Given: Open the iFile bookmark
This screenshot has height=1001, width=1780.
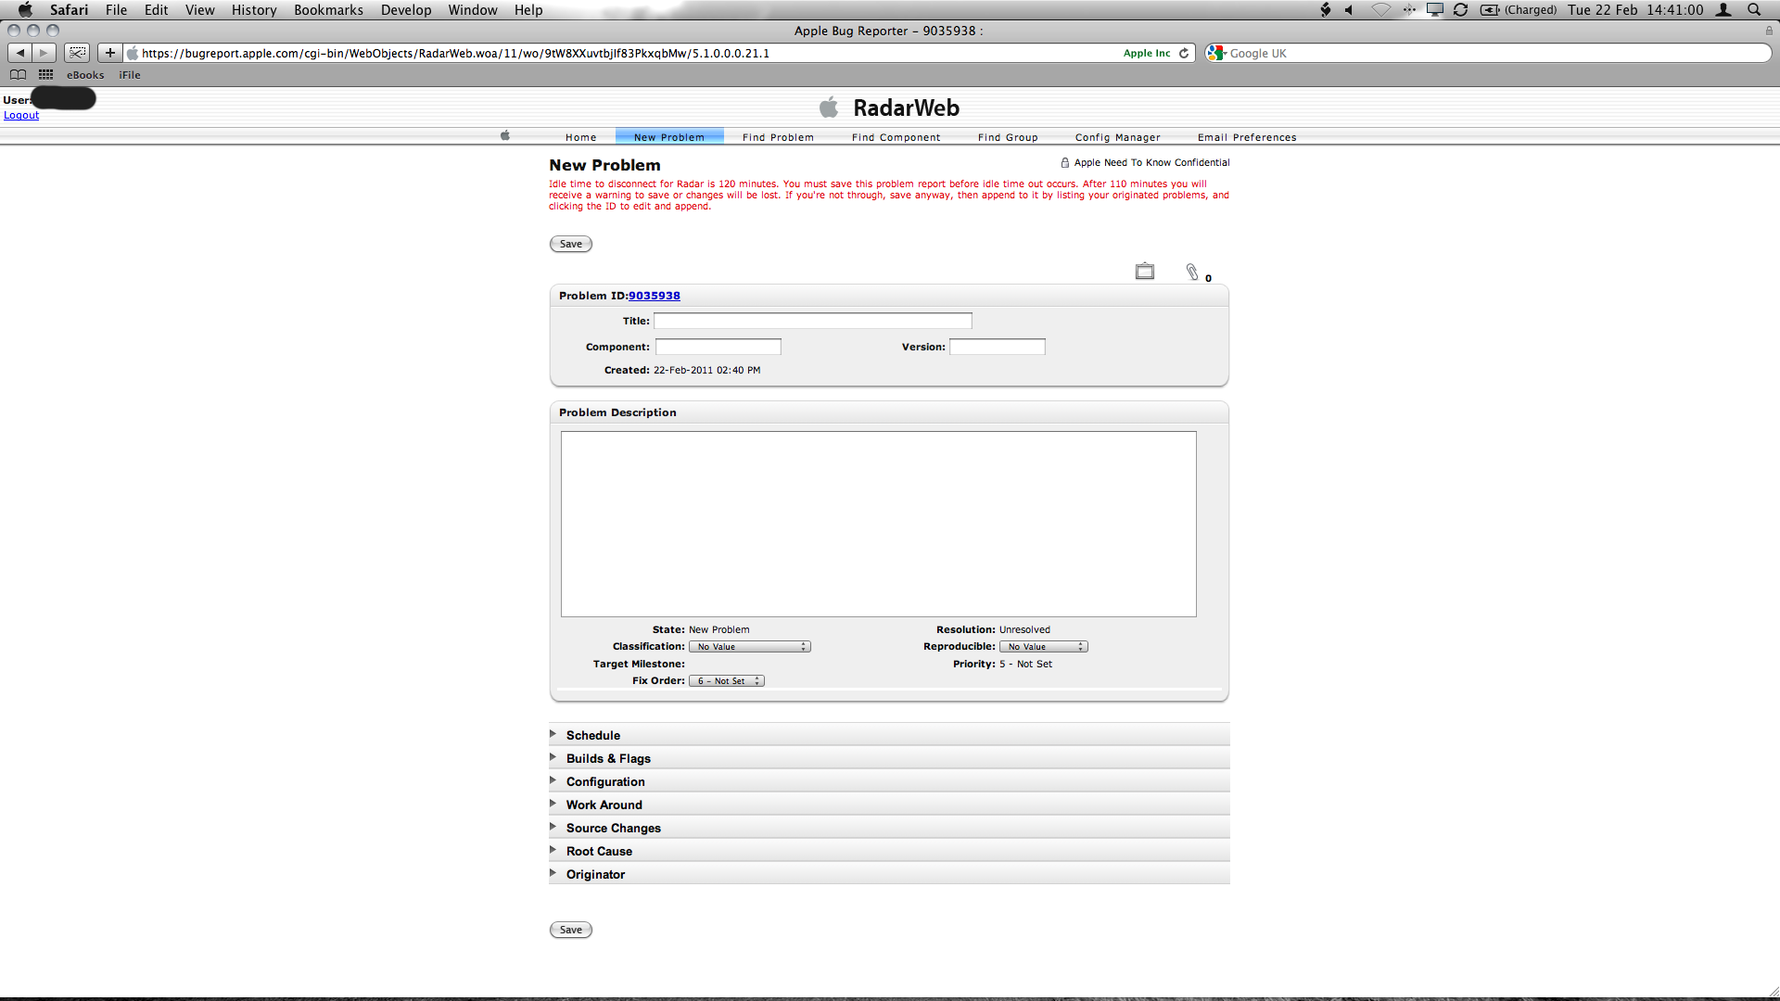Looking at the screenshot, I should pos(130,75).
